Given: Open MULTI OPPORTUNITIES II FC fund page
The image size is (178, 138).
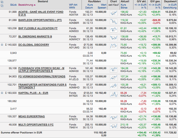Looking at the screenshot, I should pos(36,125).
